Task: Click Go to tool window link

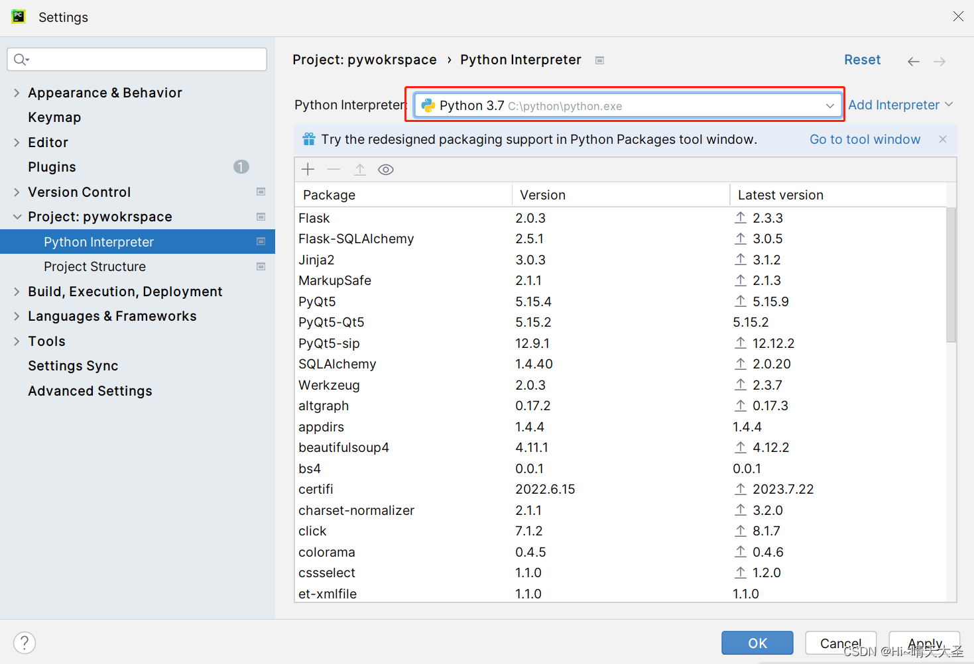Action: (x=865, y=139)
